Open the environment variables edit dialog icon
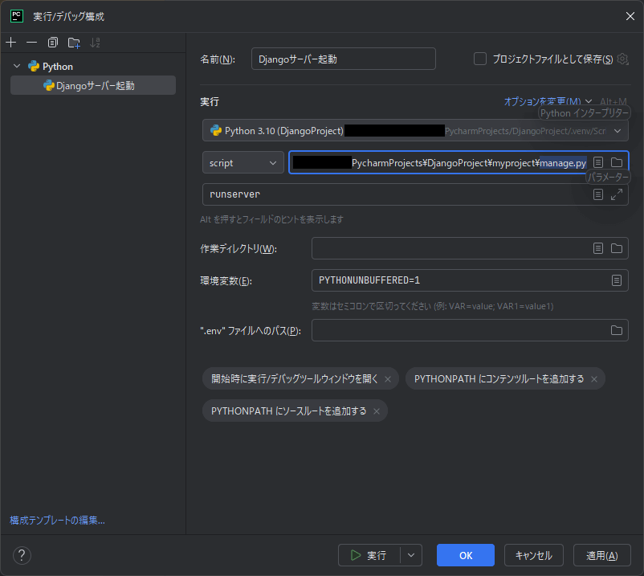 click(617, 280)
